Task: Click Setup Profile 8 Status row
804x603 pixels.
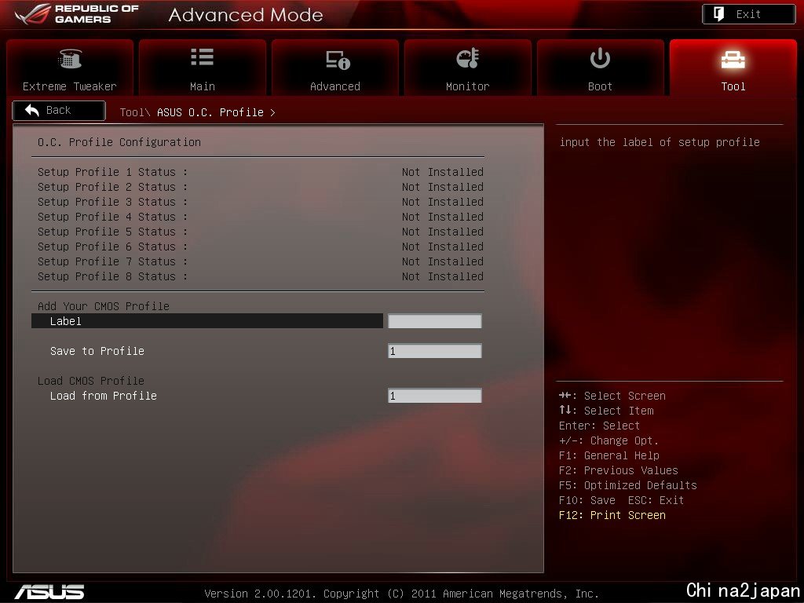Action: click(261, 276)
